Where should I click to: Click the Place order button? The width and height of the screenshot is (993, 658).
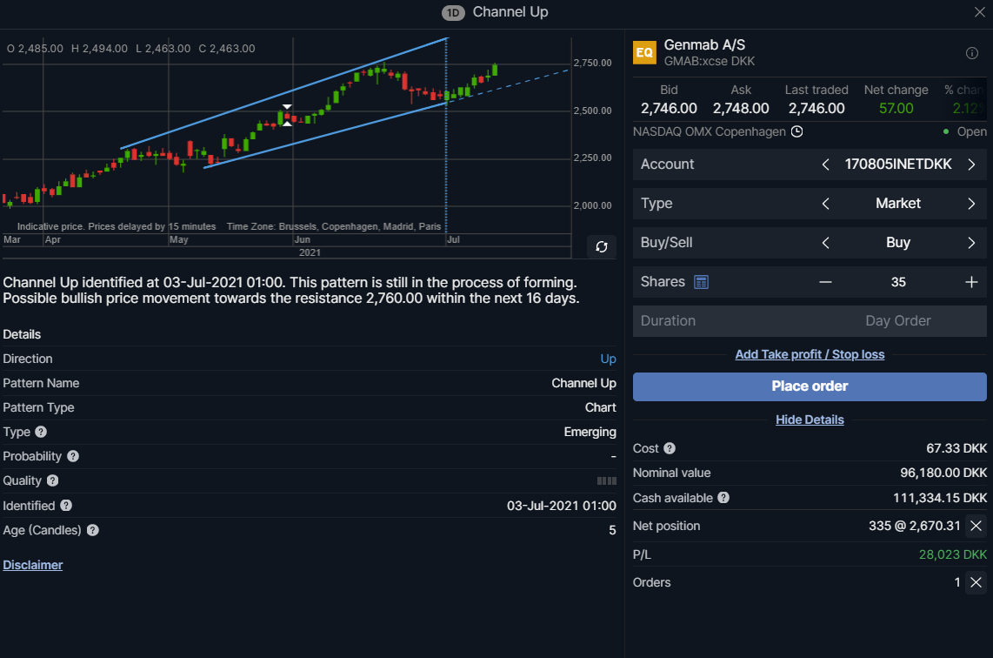pos(810,386)
